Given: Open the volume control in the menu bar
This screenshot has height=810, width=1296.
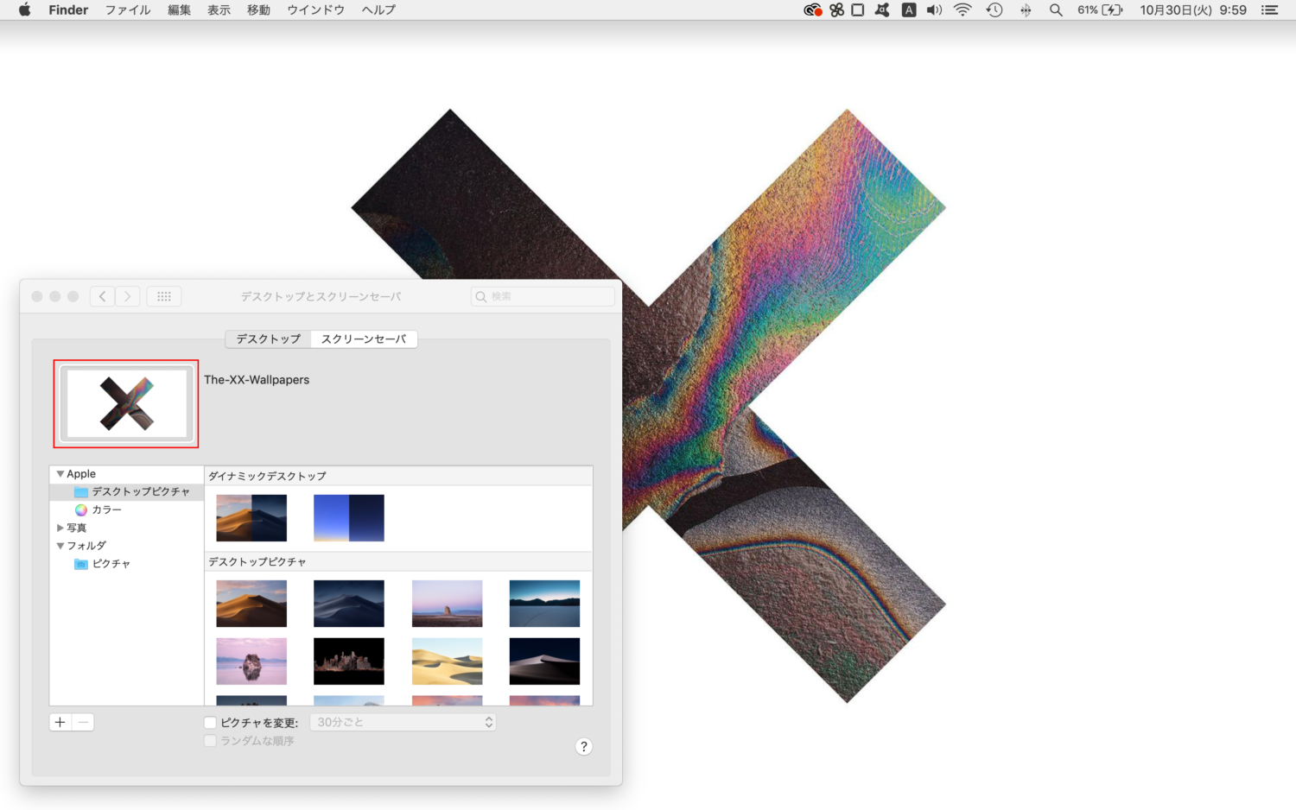Looking at the screenshot, I should coord(935,10).
